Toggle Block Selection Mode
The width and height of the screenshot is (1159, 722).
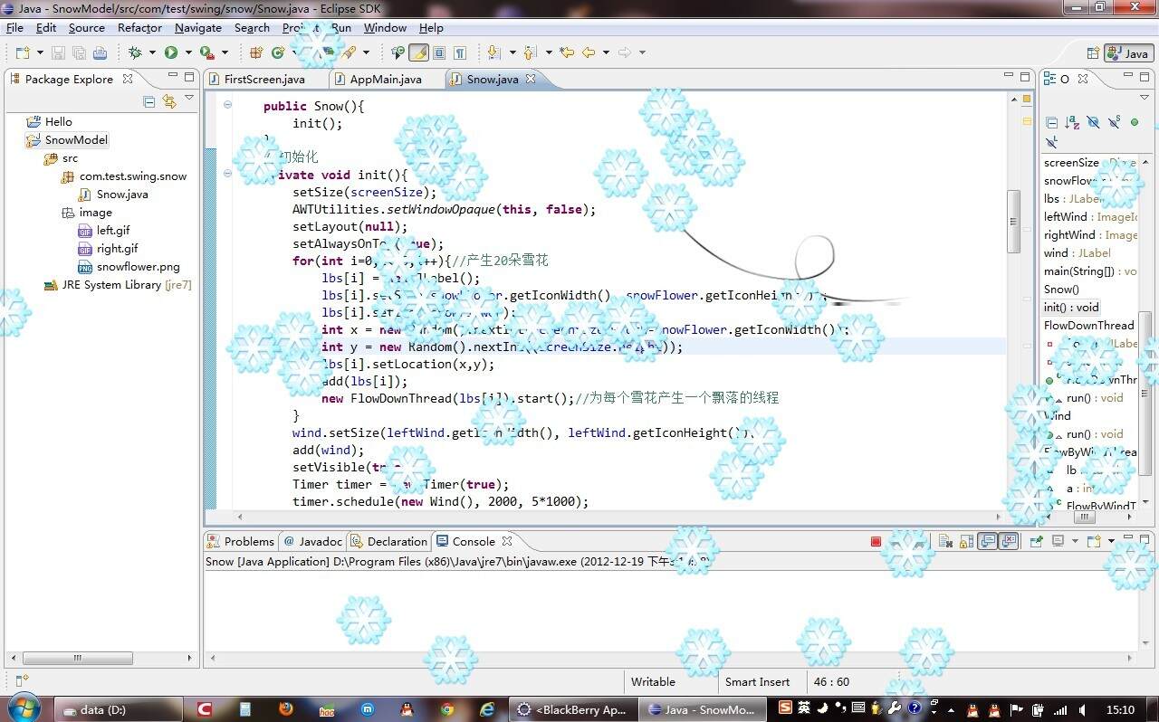(439, 53)
